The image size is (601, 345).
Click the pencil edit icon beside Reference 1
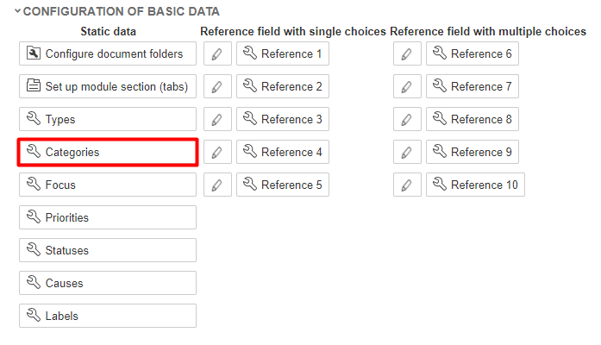click(217, 54)
